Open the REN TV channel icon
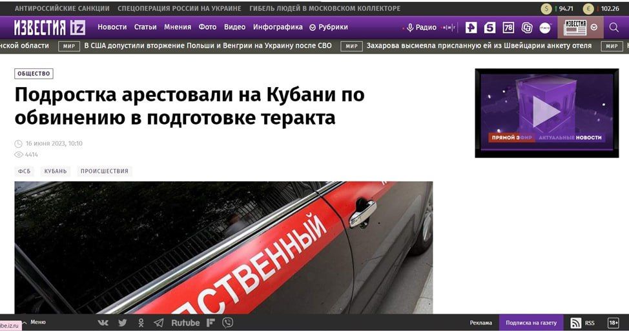 coord(471,27)
